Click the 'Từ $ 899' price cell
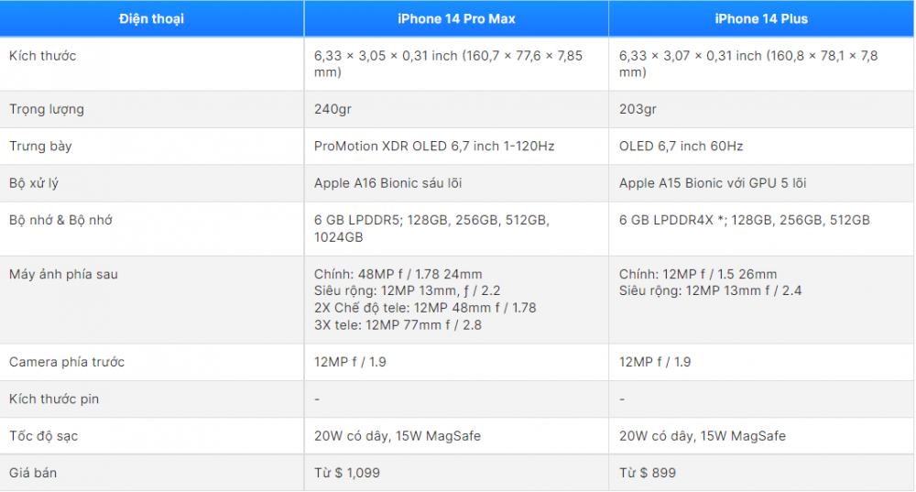Screen dimensions: 916x492 pyautogui.click(x=761, y=473)
